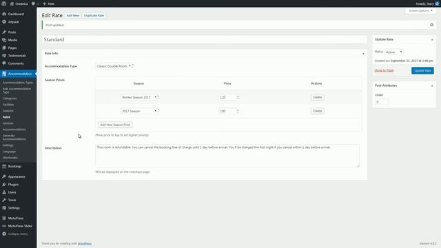Open Pages sidebar item
This screenshot has width=441, height=248.
pyautogui.click(x=12, y=48)
